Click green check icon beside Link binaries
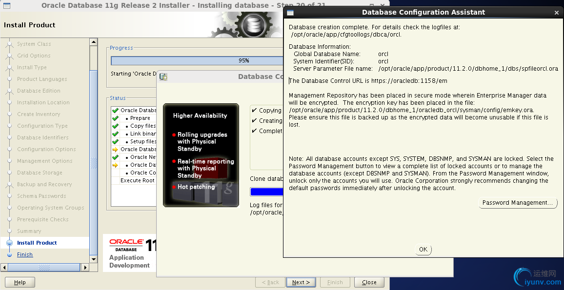Image resolution: width=564 pixels, height=290 pixels. (x=115, y=134)
